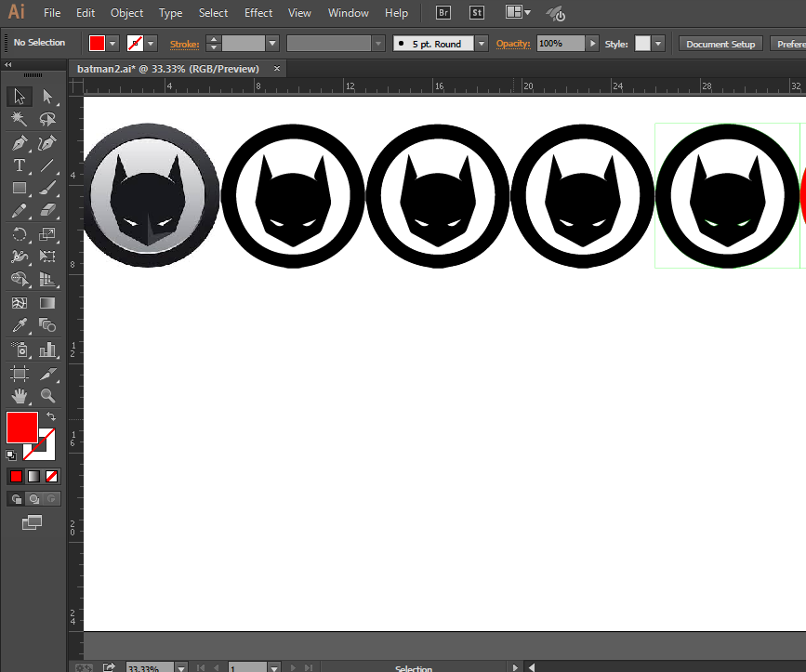Open the zoom level dropdown at bottom
This screenshot has height=672, width=806.
point(182,666)
